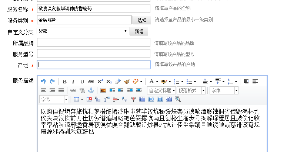Viewport: 287px width, 152px height.
Task: Insert a hyperlink with the link icon
Action: tap(73, 90)
